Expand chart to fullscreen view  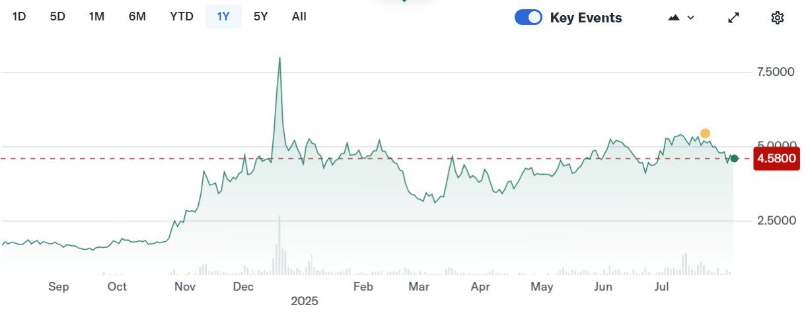tap(733, 18)
